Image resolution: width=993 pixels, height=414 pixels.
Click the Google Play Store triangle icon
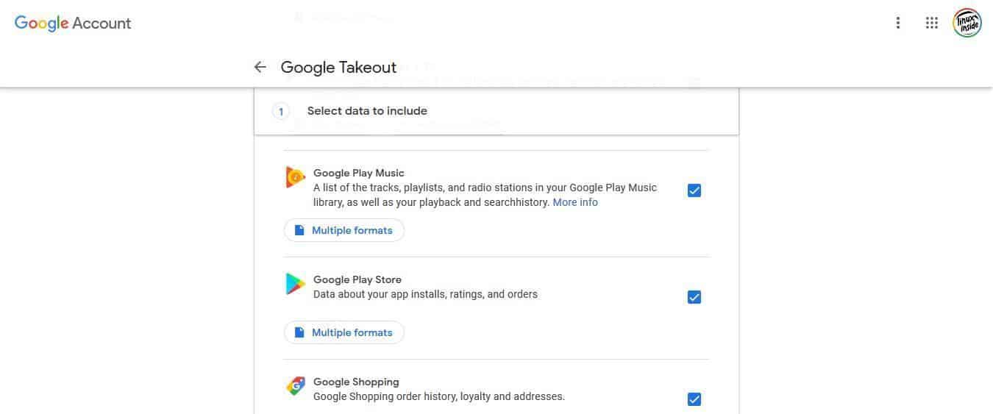pyautogui.click(x=295, y=284)
